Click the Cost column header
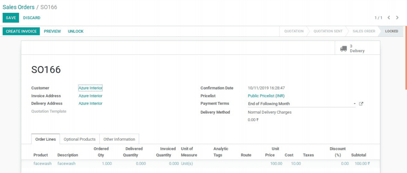 289,155
